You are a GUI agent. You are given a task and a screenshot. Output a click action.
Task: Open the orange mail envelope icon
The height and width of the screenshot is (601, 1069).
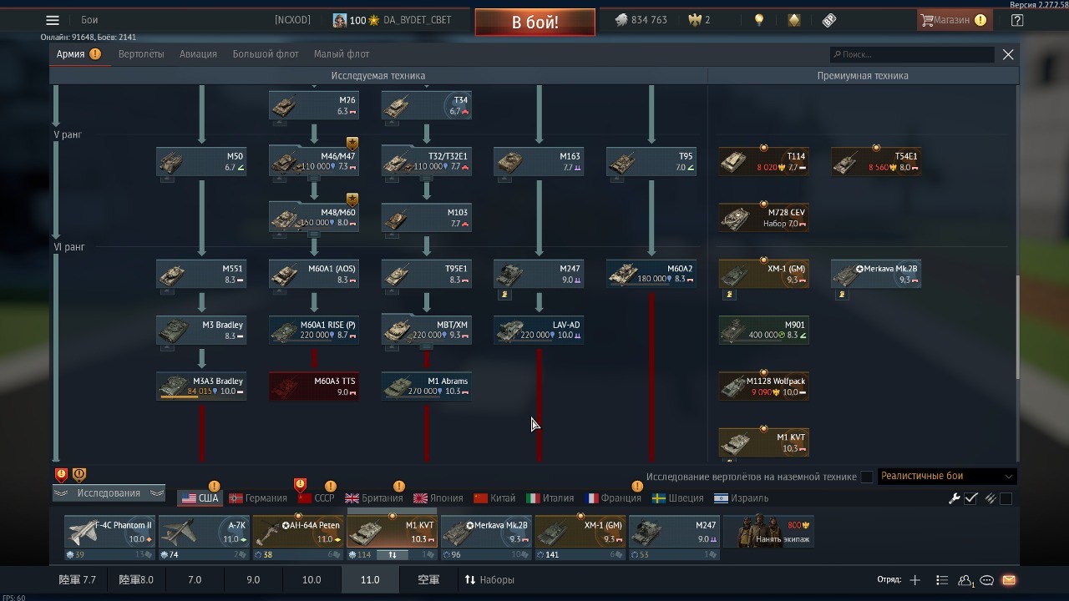pos(1009,580)
